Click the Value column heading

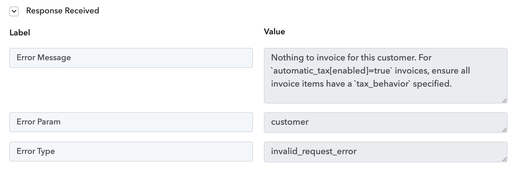[x=274, y=32]
